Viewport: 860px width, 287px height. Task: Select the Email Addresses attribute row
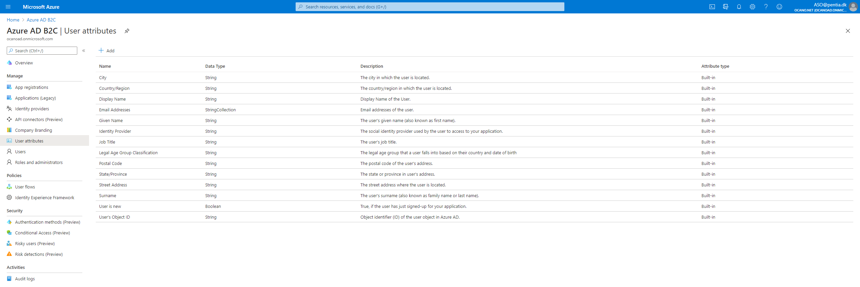tap(115, 110)
